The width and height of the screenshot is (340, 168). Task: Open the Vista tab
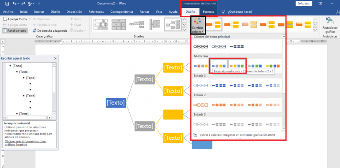point(159,11)
